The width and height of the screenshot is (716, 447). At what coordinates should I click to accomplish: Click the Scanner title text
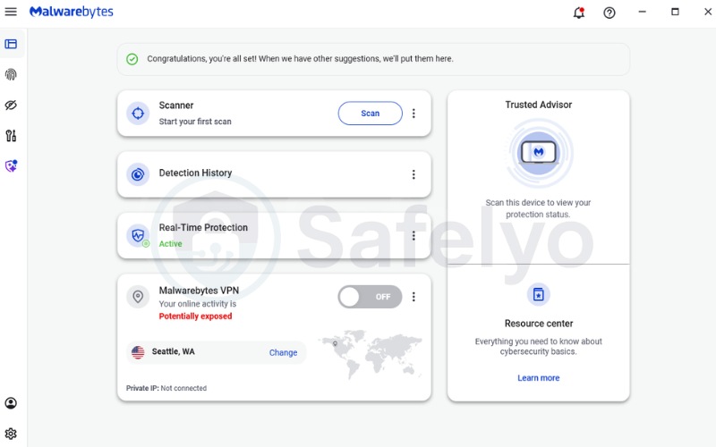pos(176,105)
